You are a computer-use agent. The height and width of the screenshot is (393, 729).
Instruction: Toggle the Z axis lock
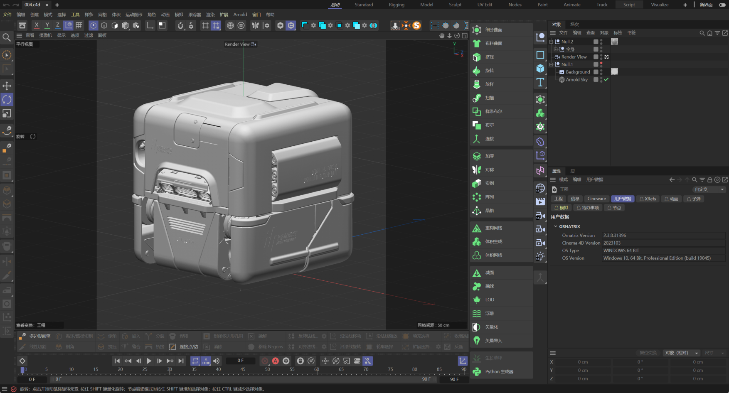click(57, 25)
